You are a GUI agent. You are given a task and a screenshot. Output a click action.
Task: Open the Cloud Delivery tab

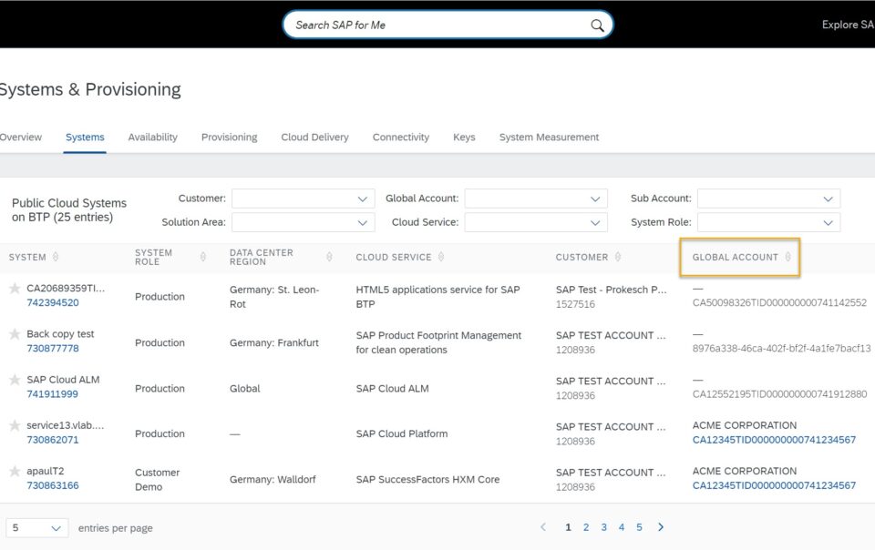tap(314, 137)
